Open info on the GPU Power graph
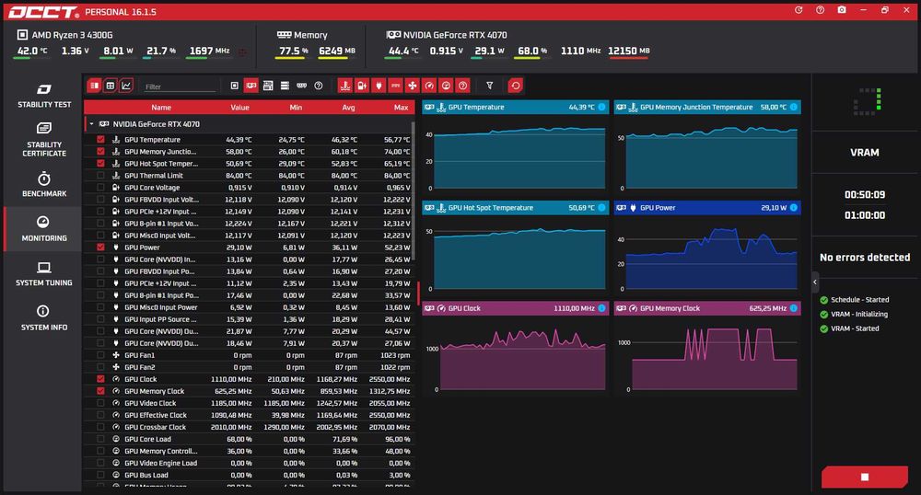 click(794, 208)
